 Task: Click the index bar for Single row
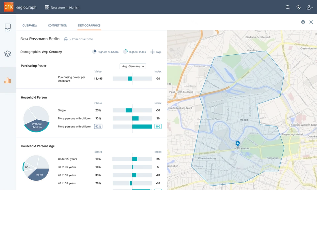pyautogui.click(x=132, y=110)
